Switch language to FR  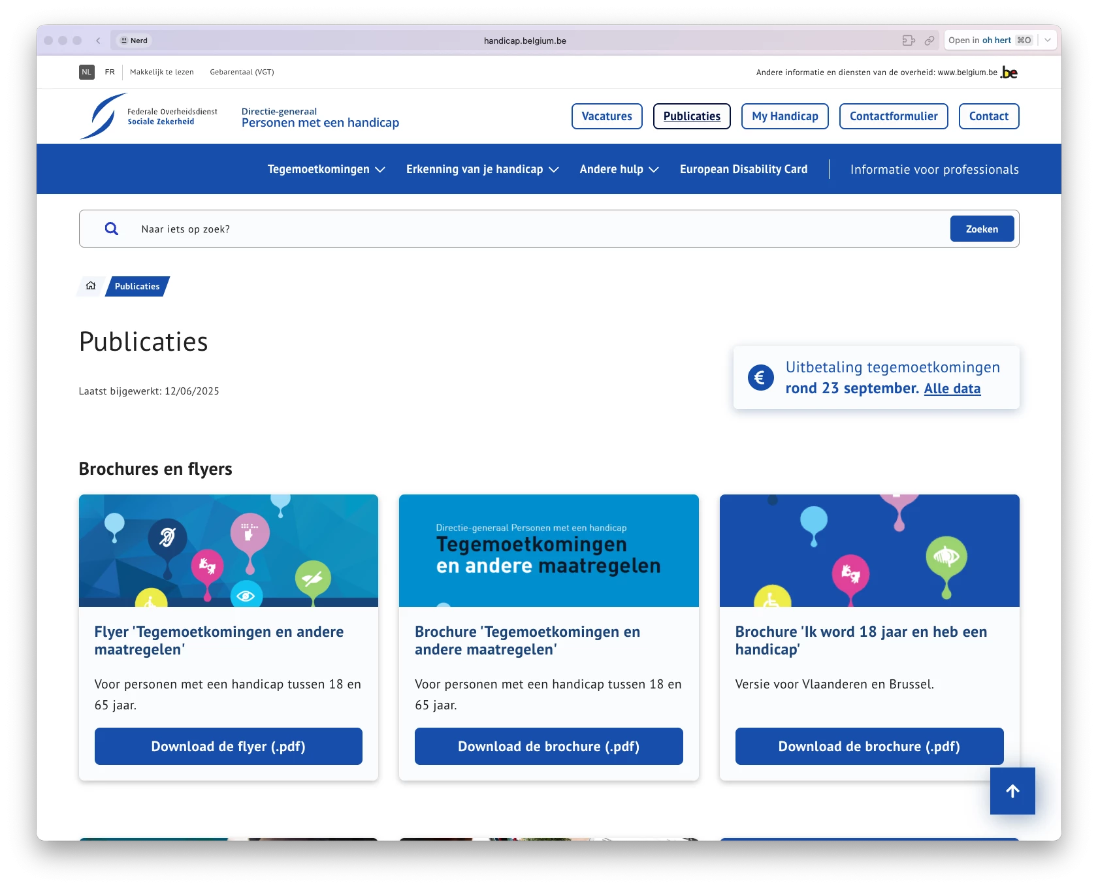[x=110, y=72]
